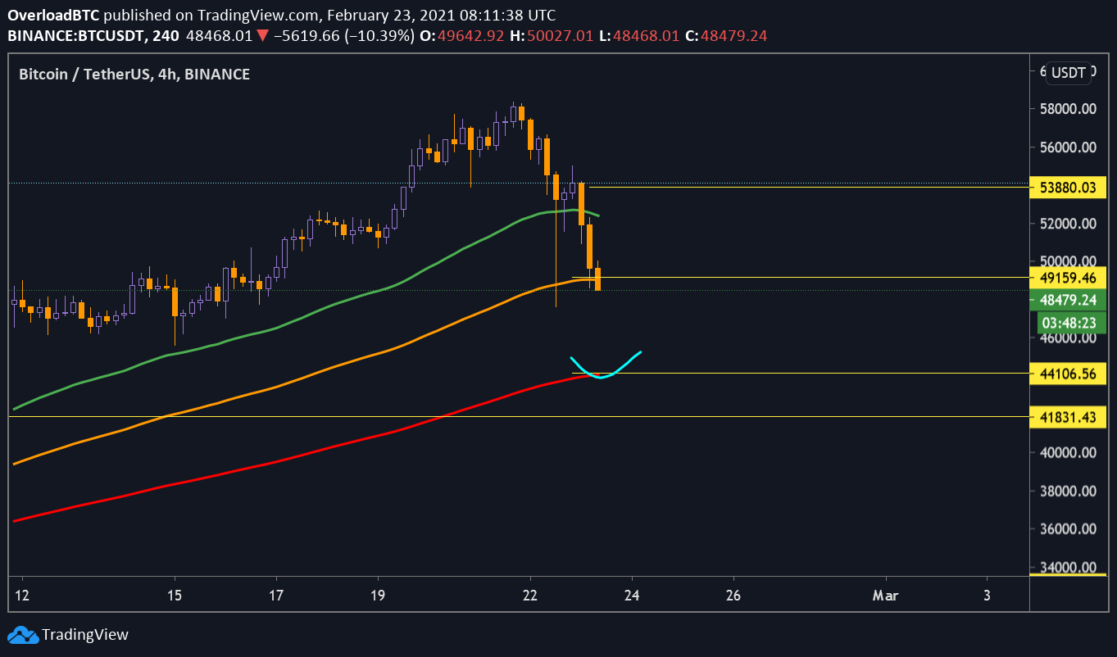This screenshot has height=657, width=1117.
Task: Click the 40000.00 price axis label
Action: (x=1068, y=452)
